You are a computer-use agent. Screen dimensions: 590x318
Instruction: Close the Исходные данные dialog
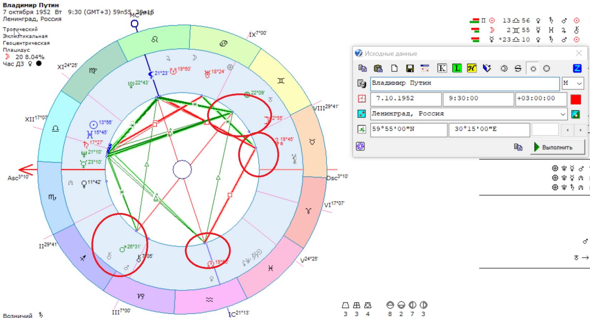579,53
